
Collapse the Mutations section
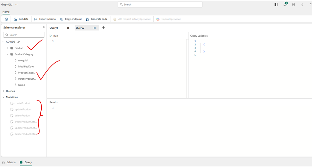[x=4, y=97]
